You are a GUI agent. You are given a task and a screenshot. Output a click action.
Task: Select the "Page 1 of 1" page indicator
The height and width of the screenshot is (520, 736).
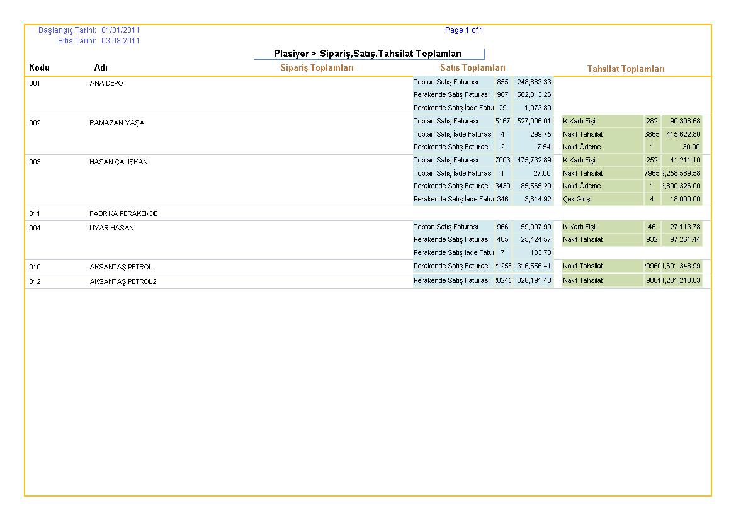(464, 30)
